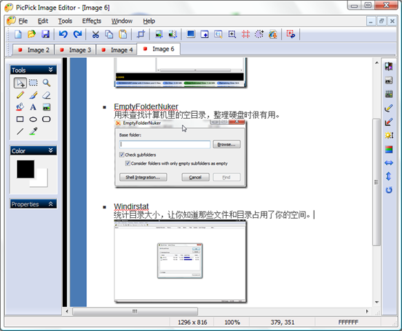
Task: Click Base folder input field
Action: pyautogui.click(x=165, y=144)
